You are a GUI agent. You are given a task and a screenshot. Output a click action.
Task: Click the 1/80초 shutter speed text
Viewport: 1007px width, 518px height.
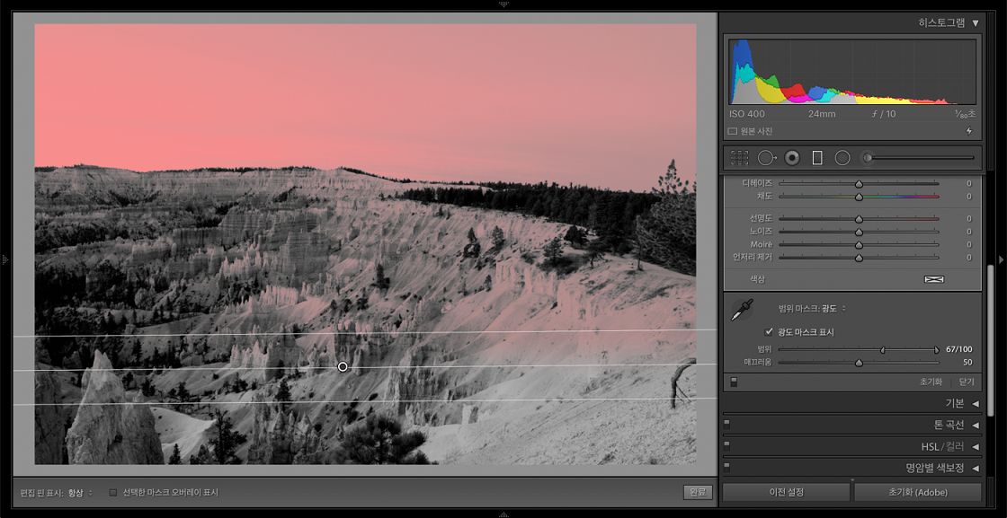tap(965, 114)
